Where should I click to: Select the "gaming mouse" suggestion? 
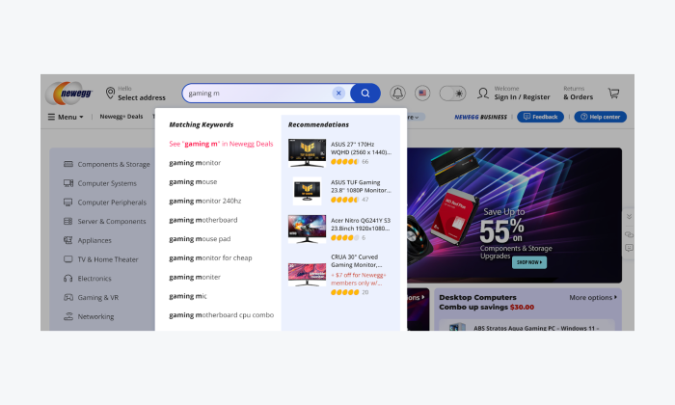[193, 181]
